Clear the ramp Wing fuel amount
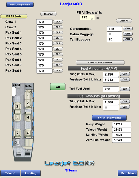This screenshot has width=139, height=178. pos(125,74)
